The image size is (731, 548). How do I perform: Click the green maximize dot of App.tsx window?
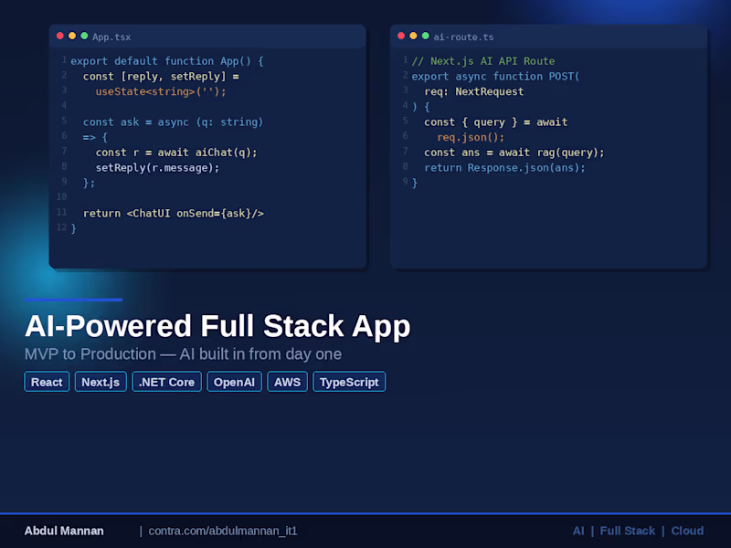[x=84, y=36]
